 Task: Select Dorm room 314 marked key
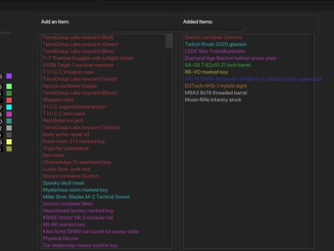tap(74, 141)
